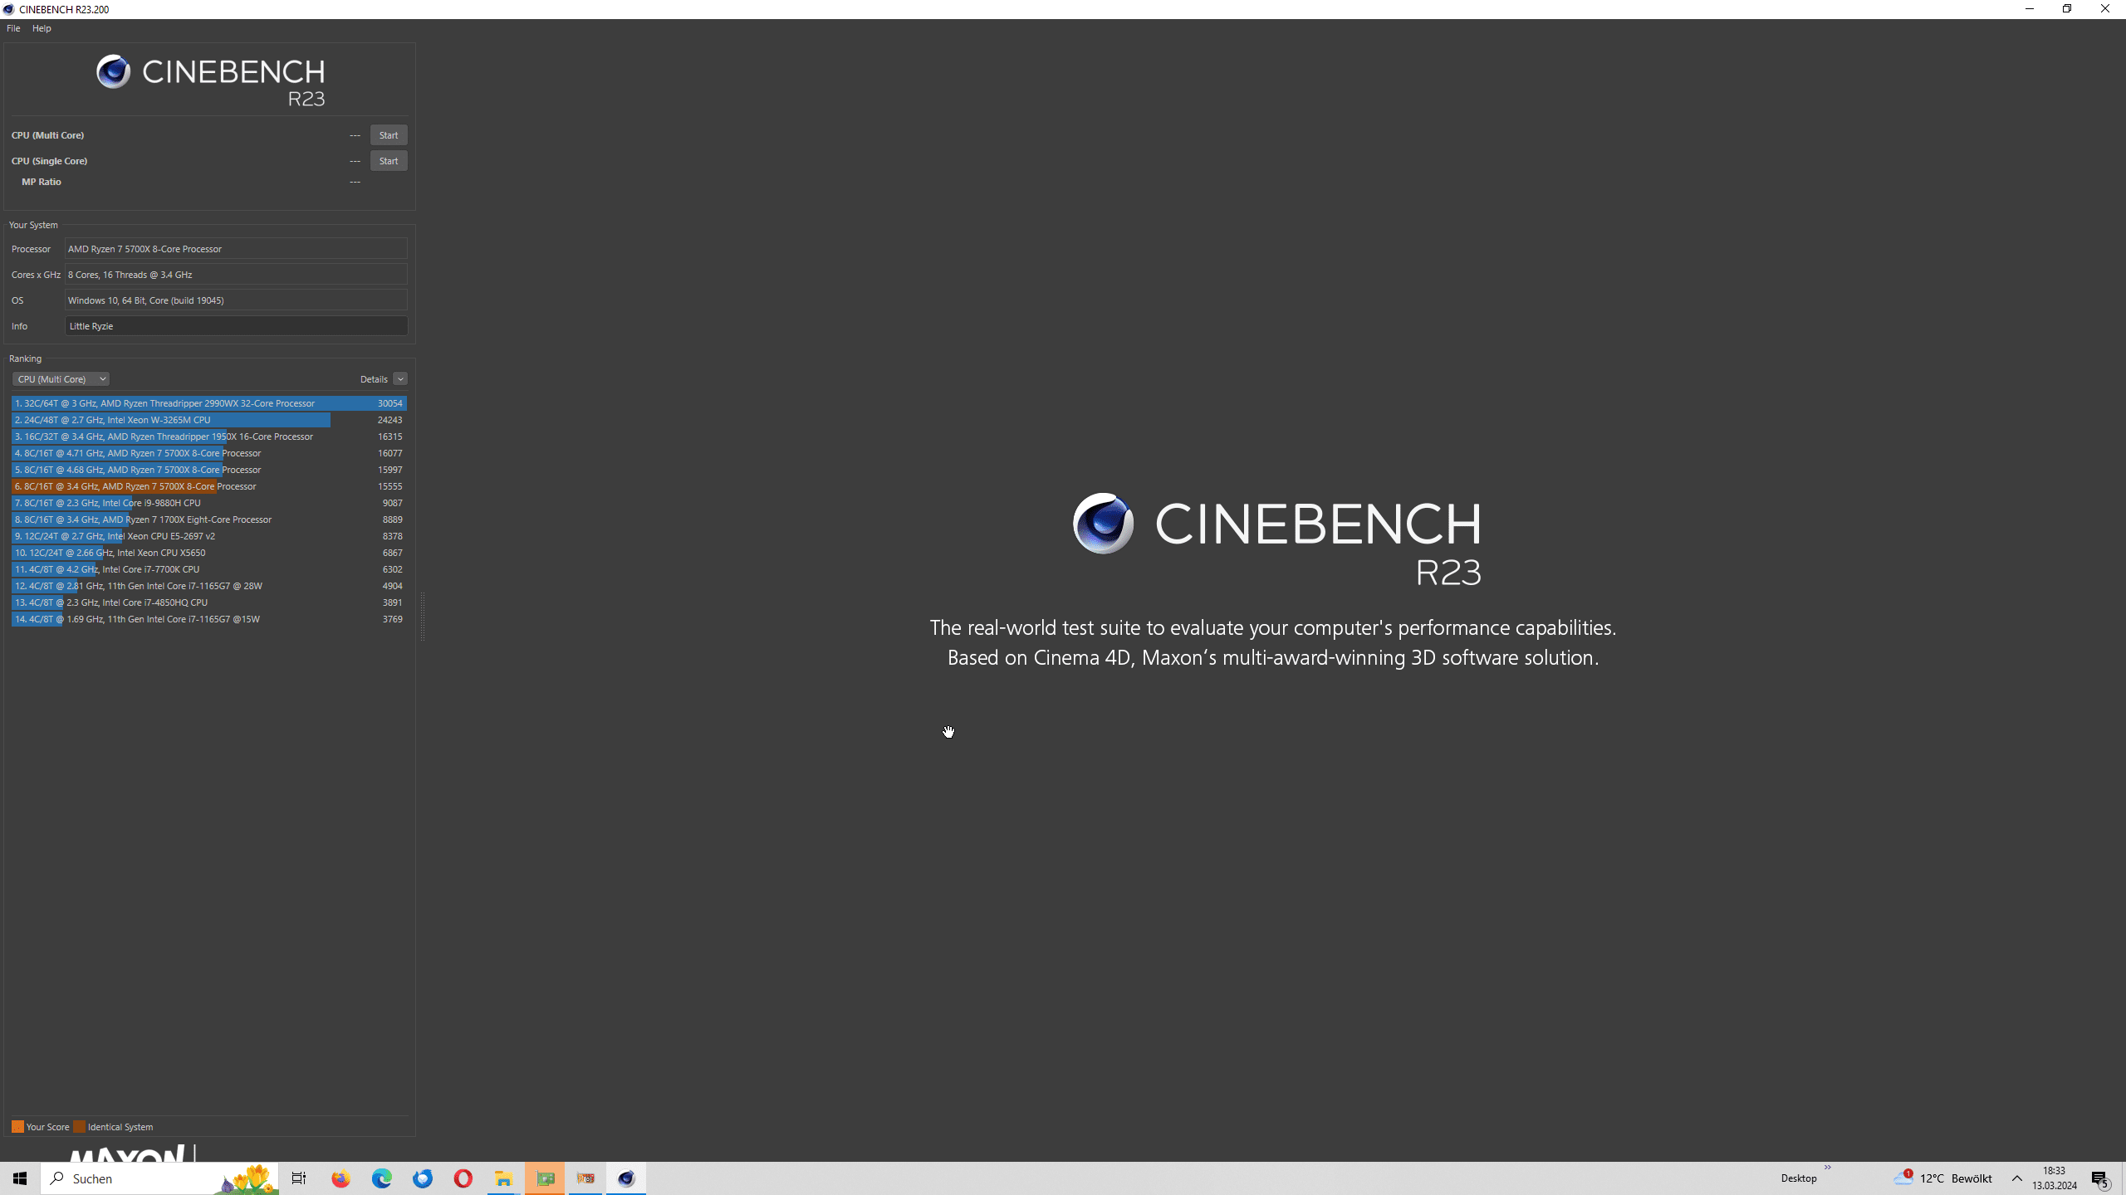Show hidden system tray icons
The height and width of the screenshot is (1195, 2126).
(x=2016, y=1178)
